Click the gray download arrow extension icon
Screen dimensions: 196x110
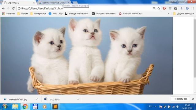(182, 8)
